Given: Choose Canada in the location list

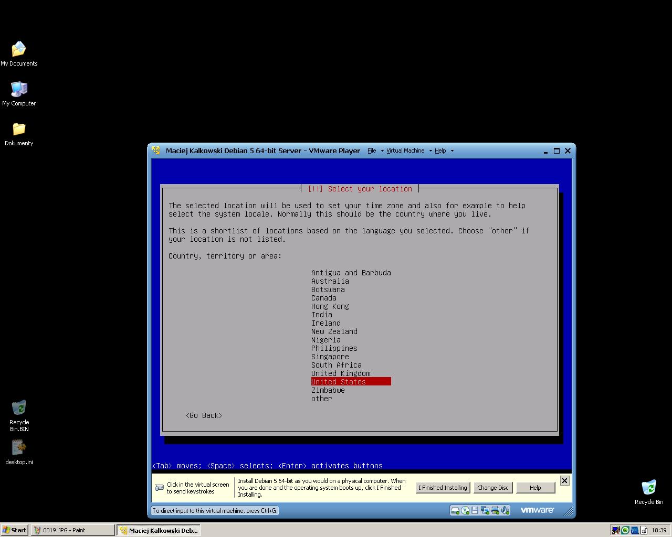Looking at the screenshot, I should pos(323,298).
